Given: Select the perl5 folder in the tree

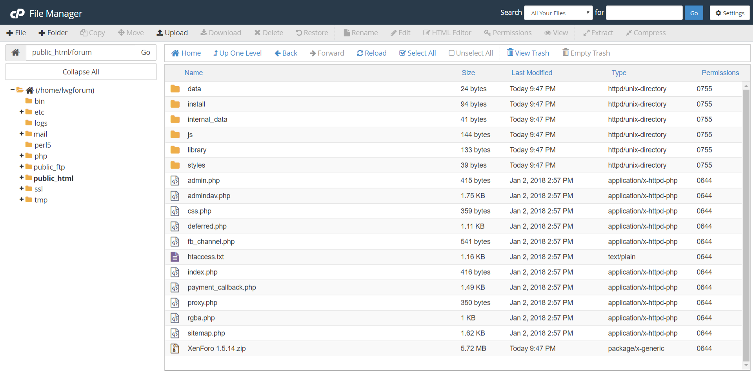Looking at the screenshot, I should (38, 145).
